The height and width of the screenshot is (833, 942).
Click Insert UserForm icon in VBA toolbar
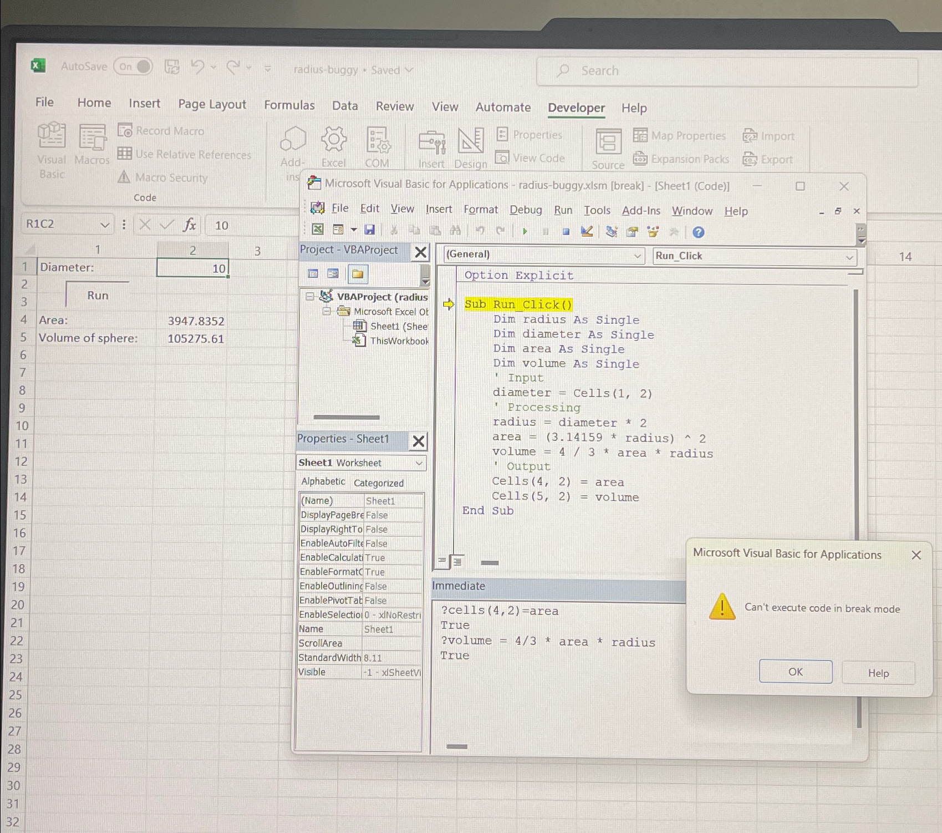[x=338, y=229]
